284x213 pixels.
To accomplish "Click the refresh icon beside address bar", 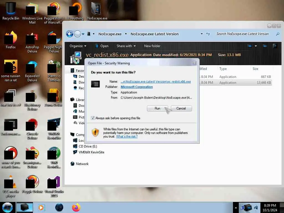I will 208,34.
